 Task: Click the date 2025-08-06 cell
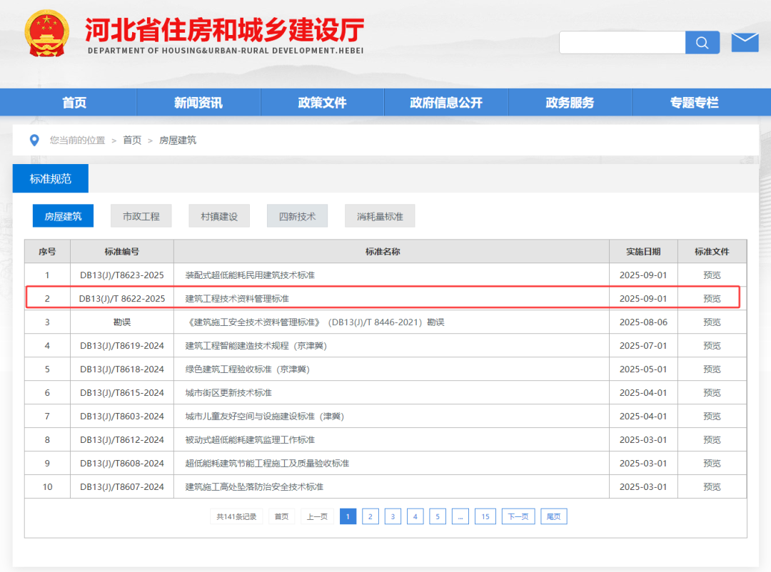[643, 322]
